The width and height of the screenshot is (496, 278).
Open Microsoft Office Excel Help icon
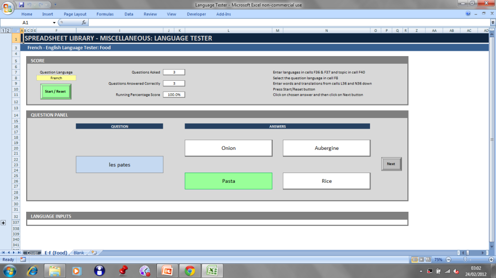tap(468, 14)
